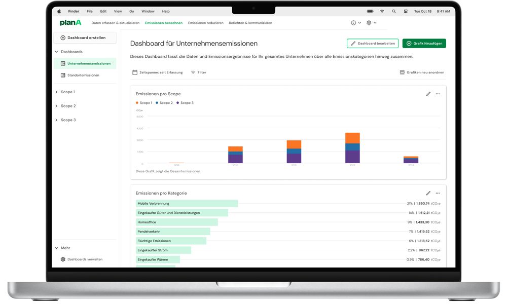Screen dimensions: 507x304
Task: Click the pencil edit icon on Emissionen pro Scope
Action: coord(428,94)
